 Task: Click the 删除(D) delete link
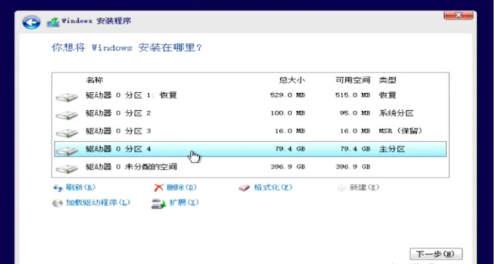point(181,187)
